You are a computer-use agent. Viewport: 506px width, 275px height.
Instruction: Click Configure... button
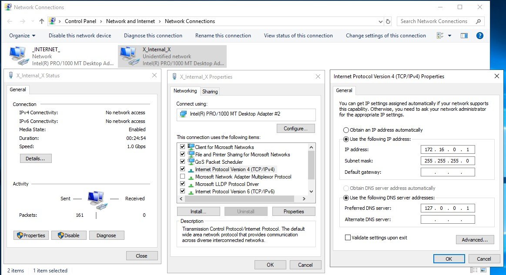click(x=295, y=129)
